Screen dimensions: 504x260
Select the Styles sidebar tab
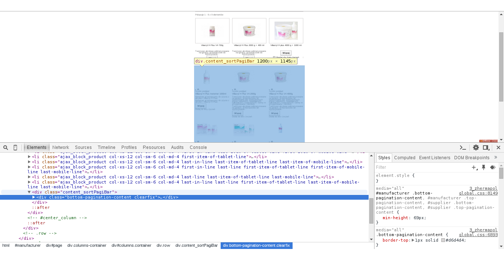[x=384, y=157]
